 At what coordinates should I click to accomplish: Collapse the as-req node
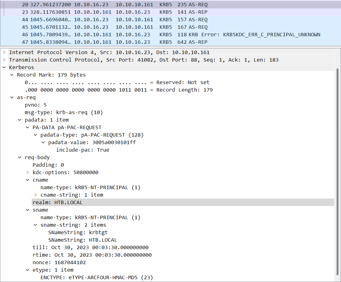point(12,98)
